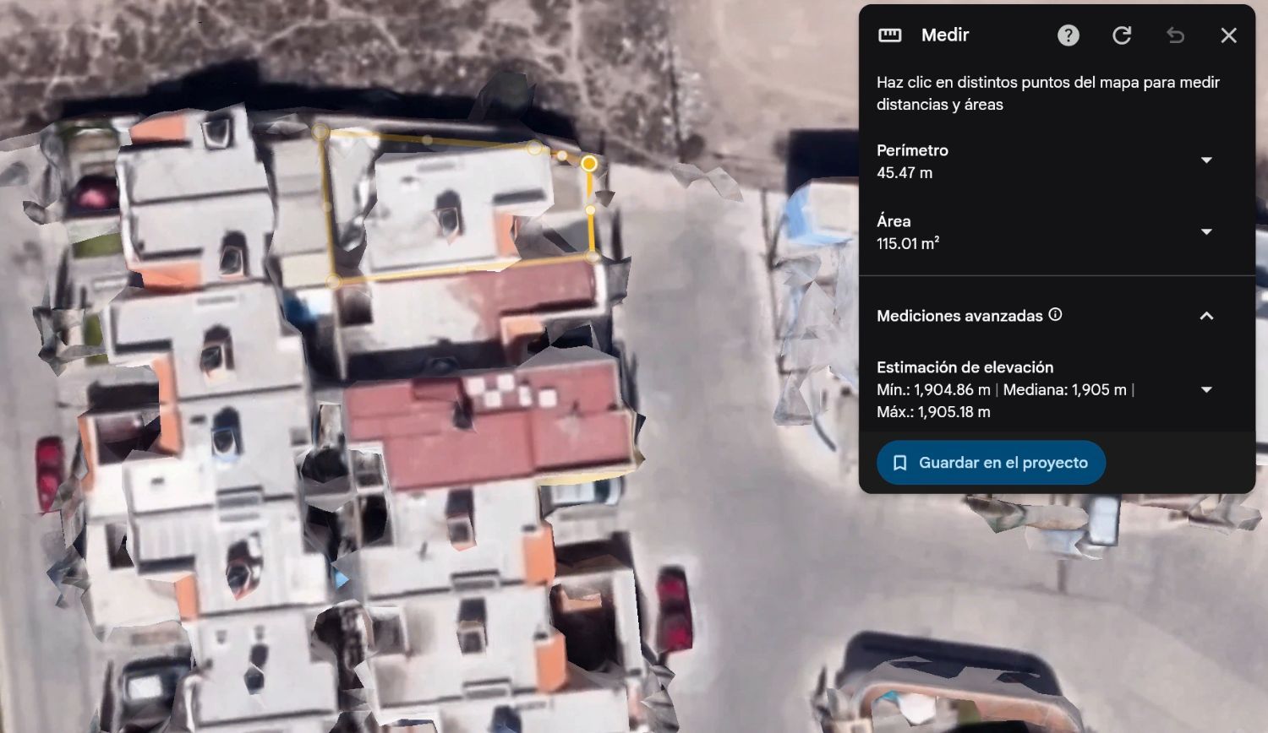The width and height of the screenshot is (1268, 733).
Task: Open the measure tool help icon
Action: (1069, 35)
